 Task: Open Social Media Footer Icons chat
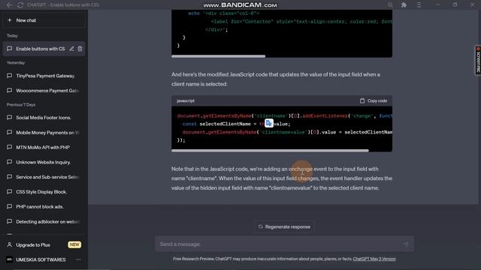pos(44,118)
